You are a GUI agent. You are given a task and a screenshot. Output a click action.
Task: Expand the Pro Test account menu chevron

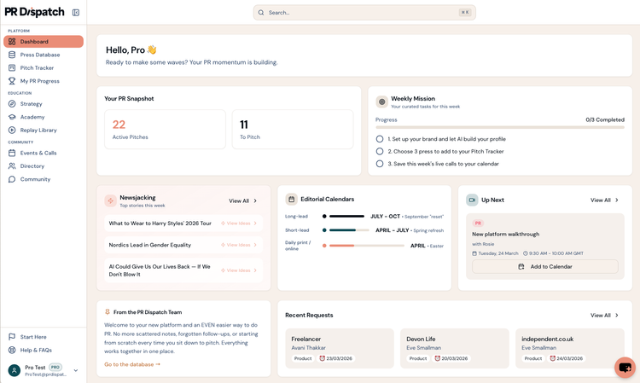point(76,370)
